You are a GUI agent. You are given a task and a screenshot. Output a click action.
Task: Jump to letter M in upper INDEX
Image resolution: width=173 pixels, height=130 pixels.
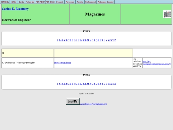click(x=88, y=40)
